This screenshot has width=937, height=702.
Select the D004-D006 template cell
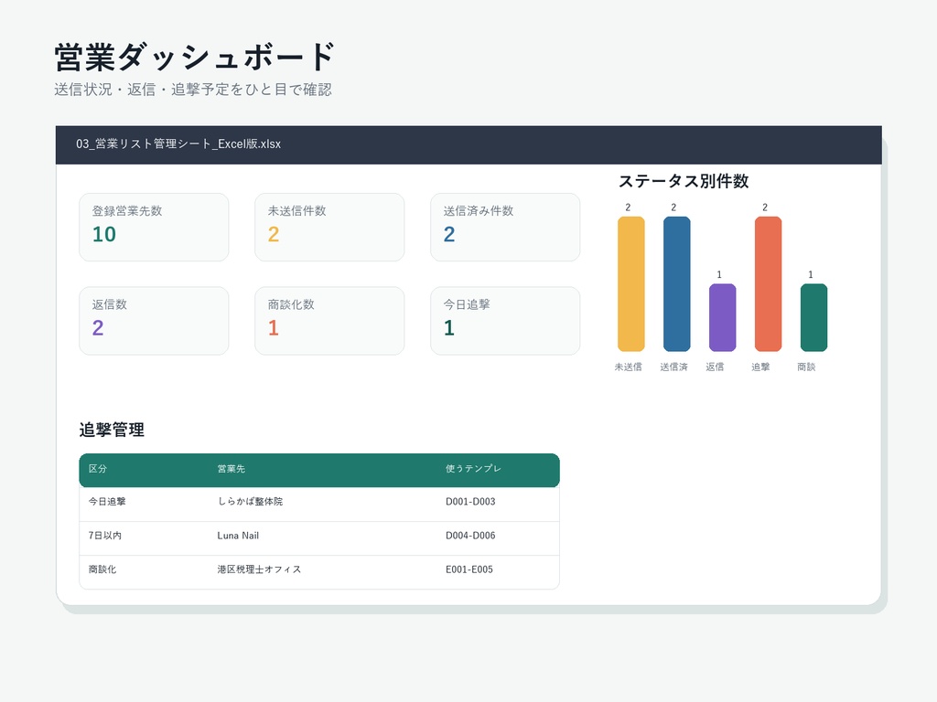tap(470, 536)
